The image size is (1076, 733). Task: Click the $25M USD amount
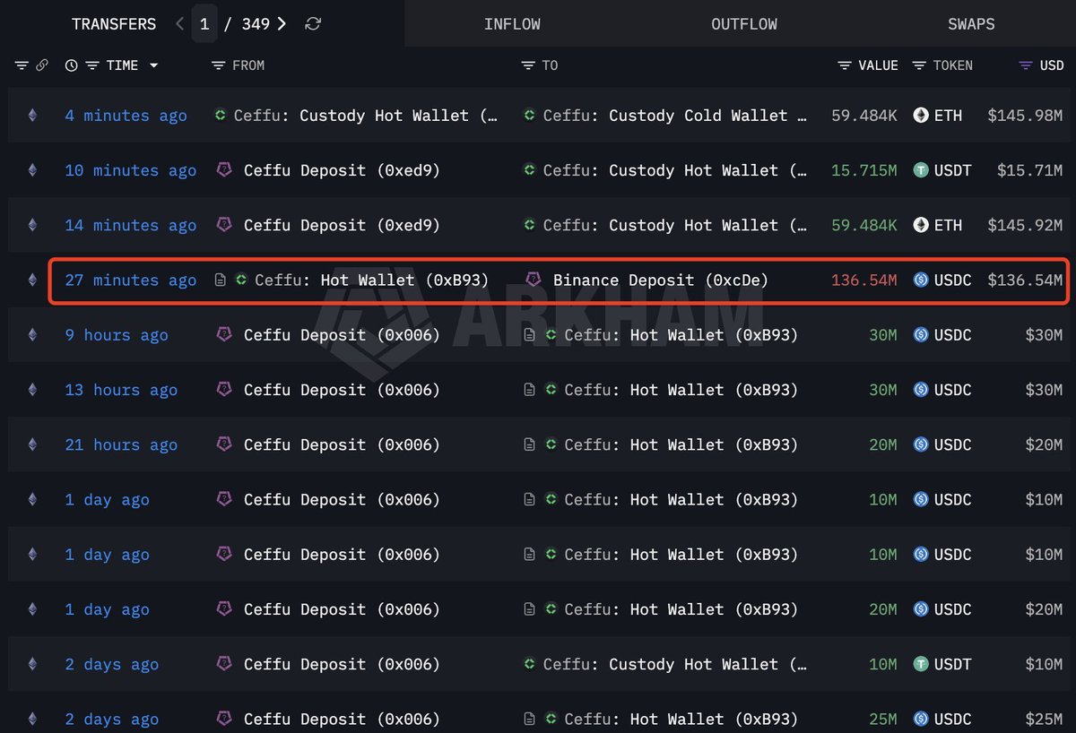(1044, 719)
